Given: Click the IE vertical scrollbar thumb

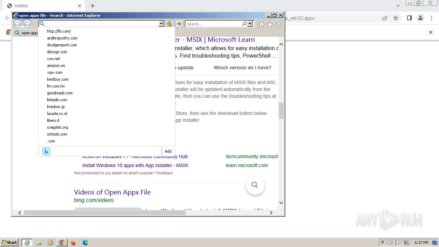Looking at the screenshot, I should click(x=281, y=111).
